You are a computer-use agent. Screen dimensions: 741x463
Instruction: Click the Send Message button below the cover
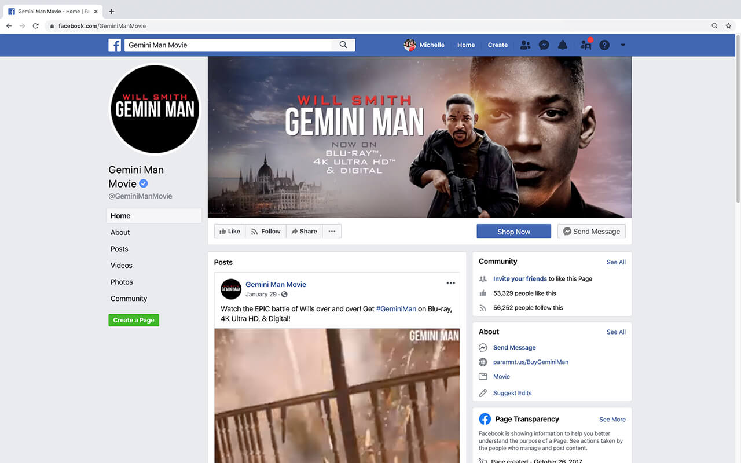591,231
